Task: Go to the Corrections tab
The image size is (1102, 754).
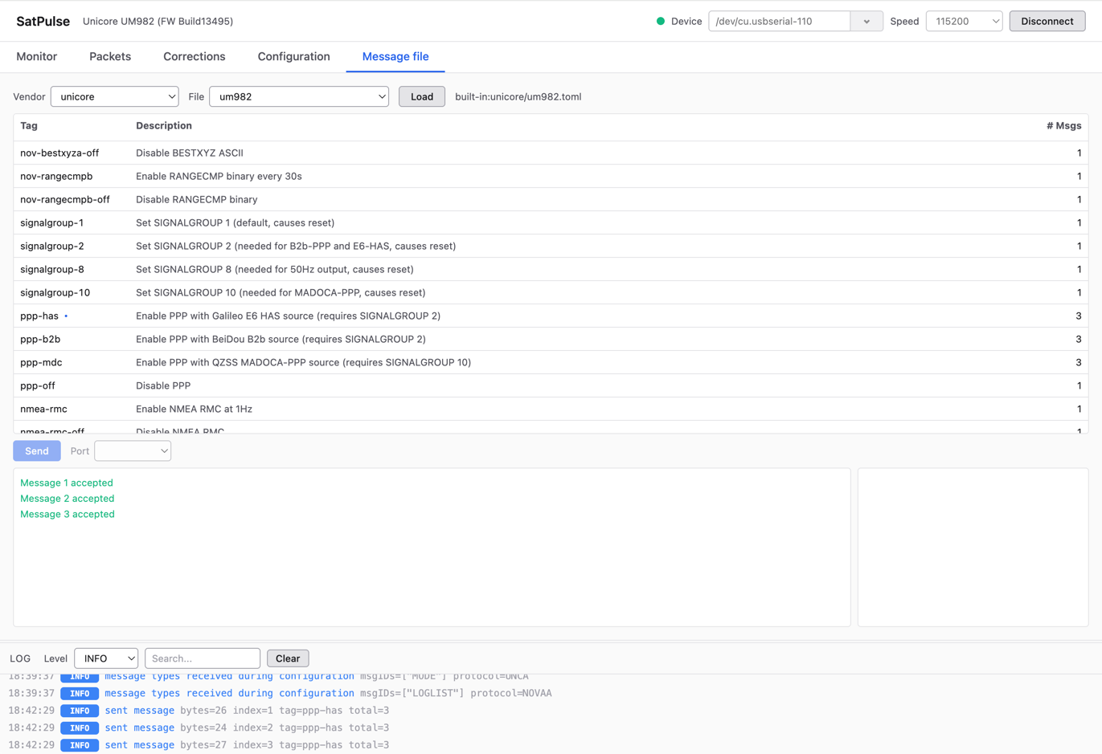Action: tap(195, 56)
